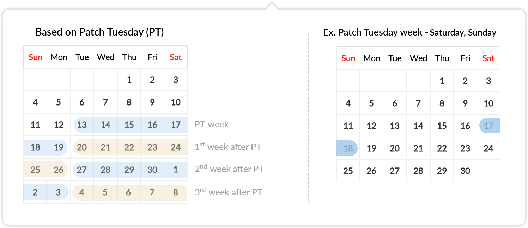Click date 8 in the left calendar's last row

pos(176,193)
